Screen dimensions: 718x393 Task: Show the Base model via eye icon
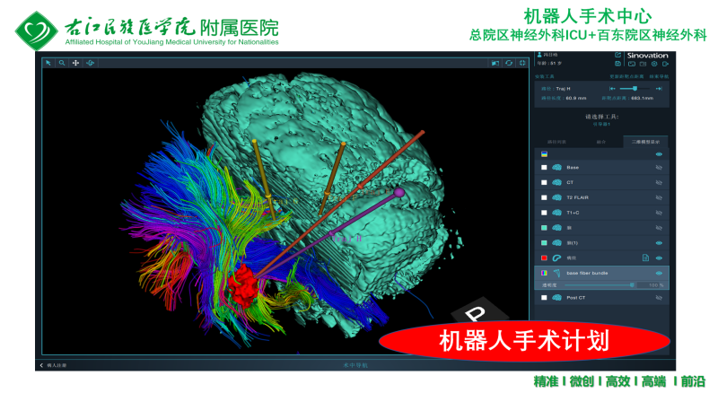coord(659,167)
